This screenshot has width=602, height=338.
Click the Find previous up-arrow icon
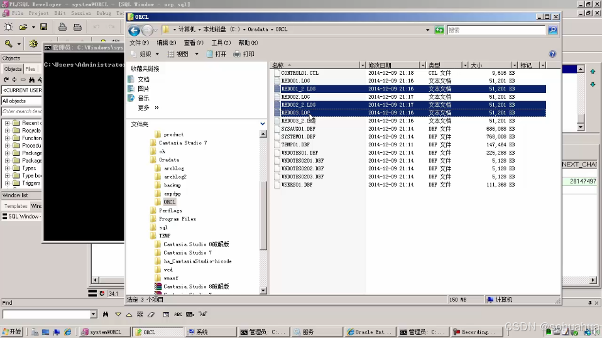click(x=129, y=314)
